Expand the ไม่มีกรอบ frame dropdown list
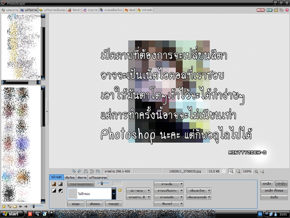This screenshot has height=218, width=290. click(114, 193)
